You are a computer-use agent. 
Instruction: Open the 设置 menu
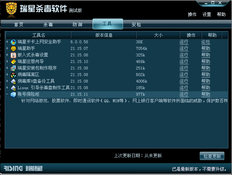coord(207,15)
